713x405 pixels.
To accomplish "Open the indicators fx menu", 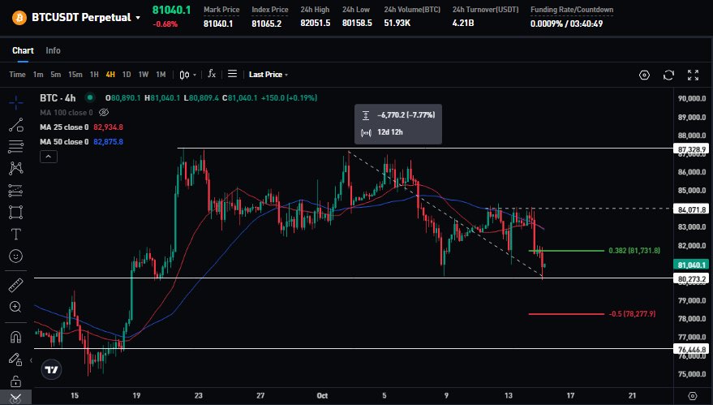I will pos(212,74).
